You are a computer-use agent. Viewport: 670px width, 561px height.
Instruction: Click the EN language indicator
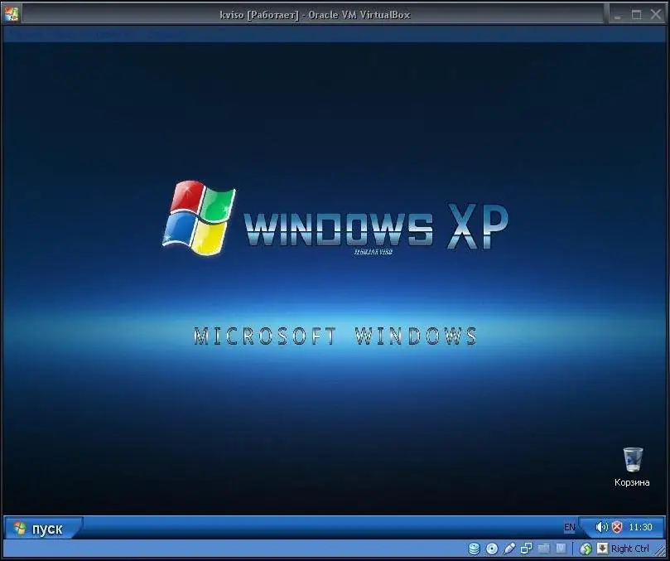(x=569, y=527)
